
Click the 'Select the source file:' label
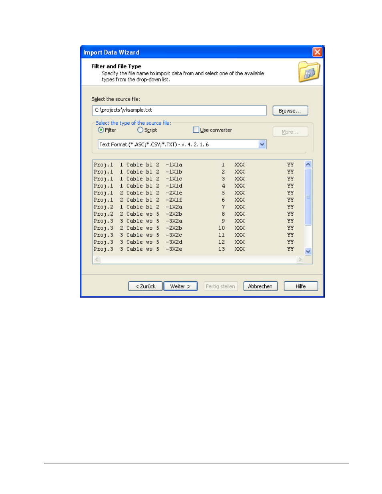(x=116, y=99)
